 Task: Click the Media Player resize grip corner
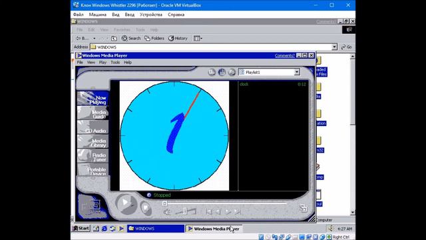(x=312, y=218)
